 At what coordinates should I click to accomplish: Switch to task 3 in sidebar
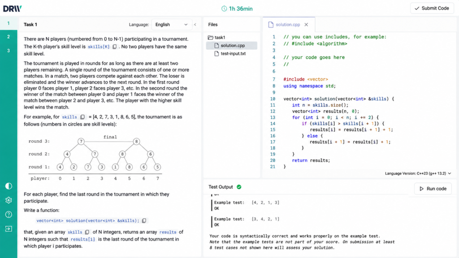point(9,51)
